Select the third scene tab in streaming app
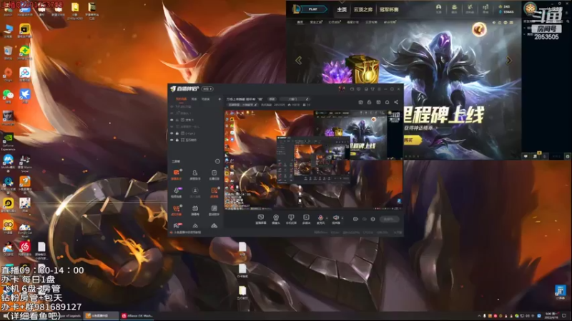This screenshot has width=572, height=321. point(206,99)
